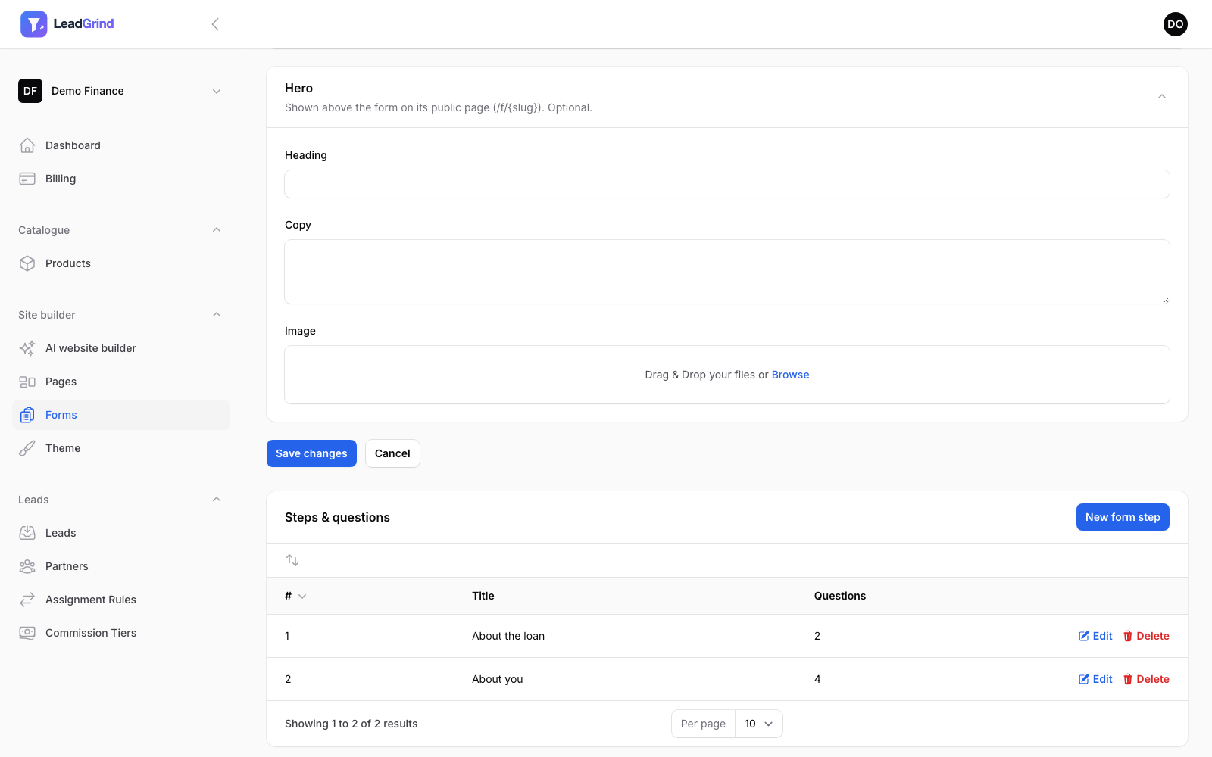Viewport: 1212px width, 757px height.
Task: Collapse the Hero section
Action: coord(1162,97)
